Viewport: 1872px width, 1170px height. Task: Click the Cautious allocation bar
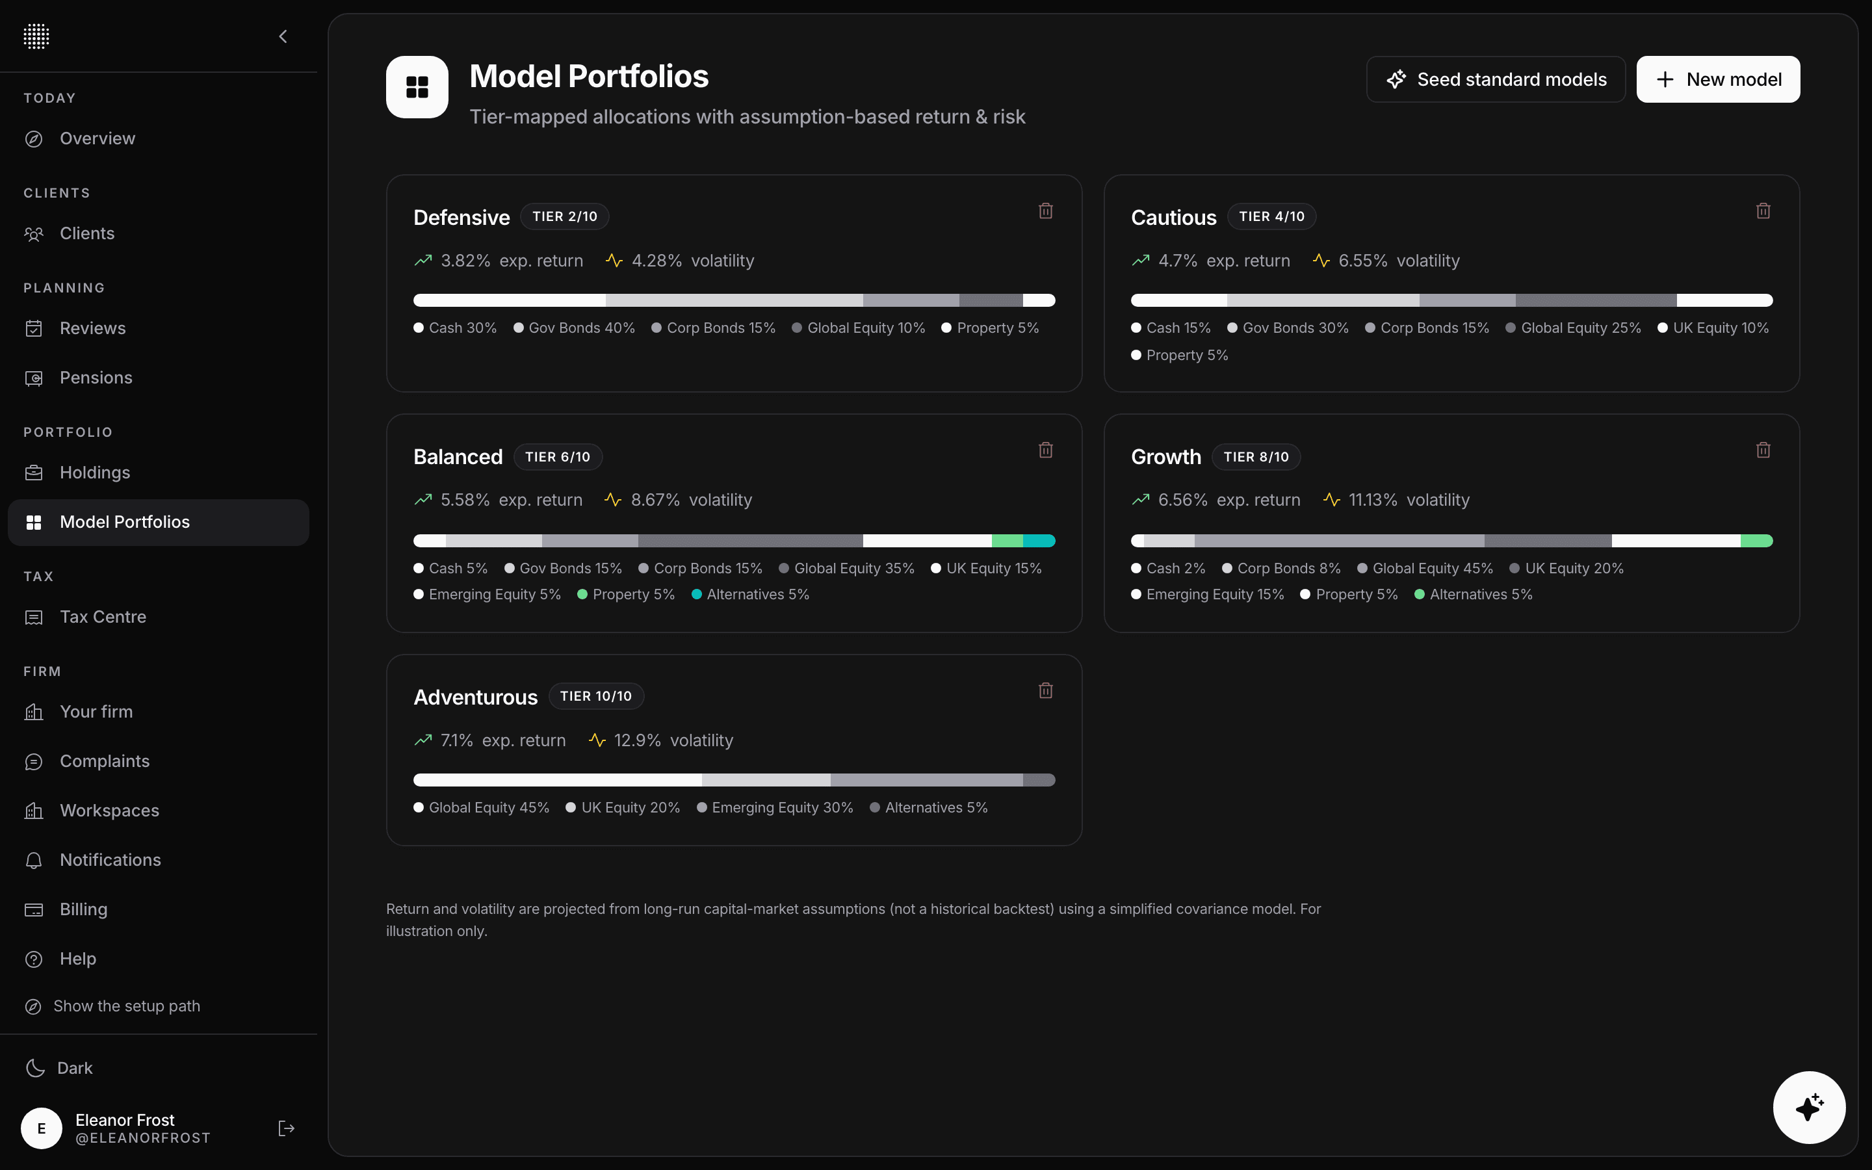(x=1452, y=300)
